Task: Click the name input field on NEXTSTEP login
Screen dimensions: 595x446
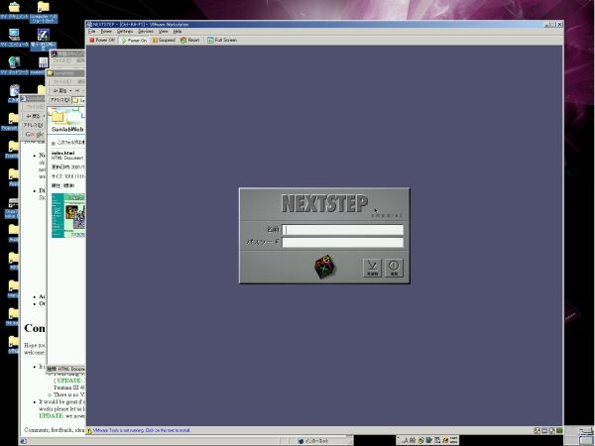Action: point(343,230)
